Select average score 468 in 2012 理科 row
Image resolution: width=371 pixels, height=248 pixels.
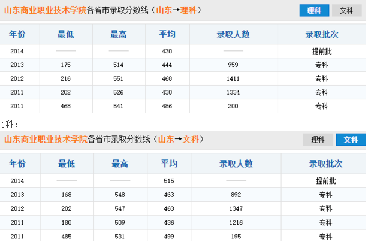coord(167,78)
